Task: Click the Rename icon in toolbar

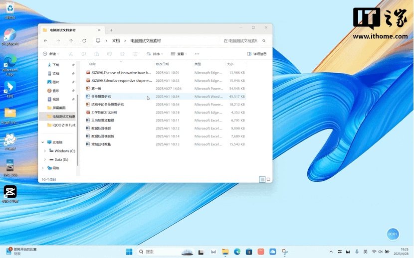Action: coord(109,54)
